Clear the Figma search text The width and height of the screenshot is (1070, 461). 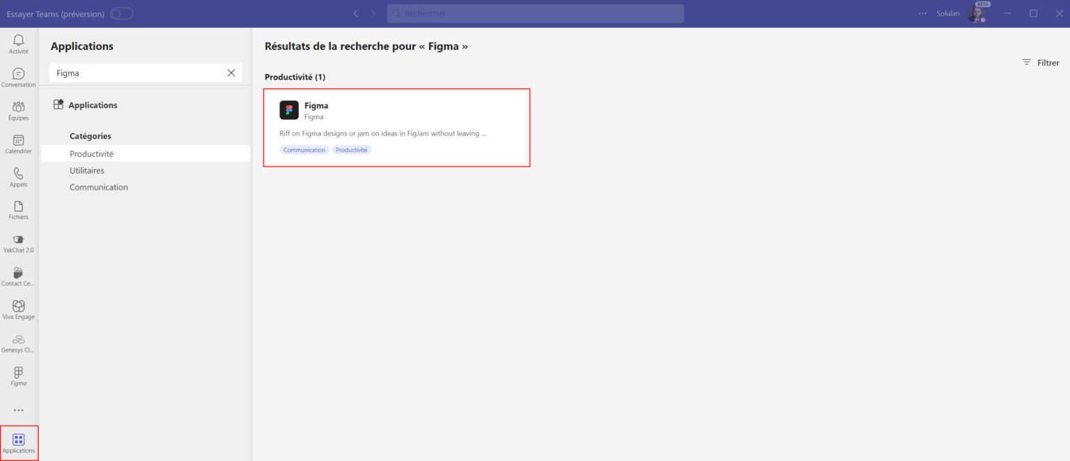(x=231, y=72)
